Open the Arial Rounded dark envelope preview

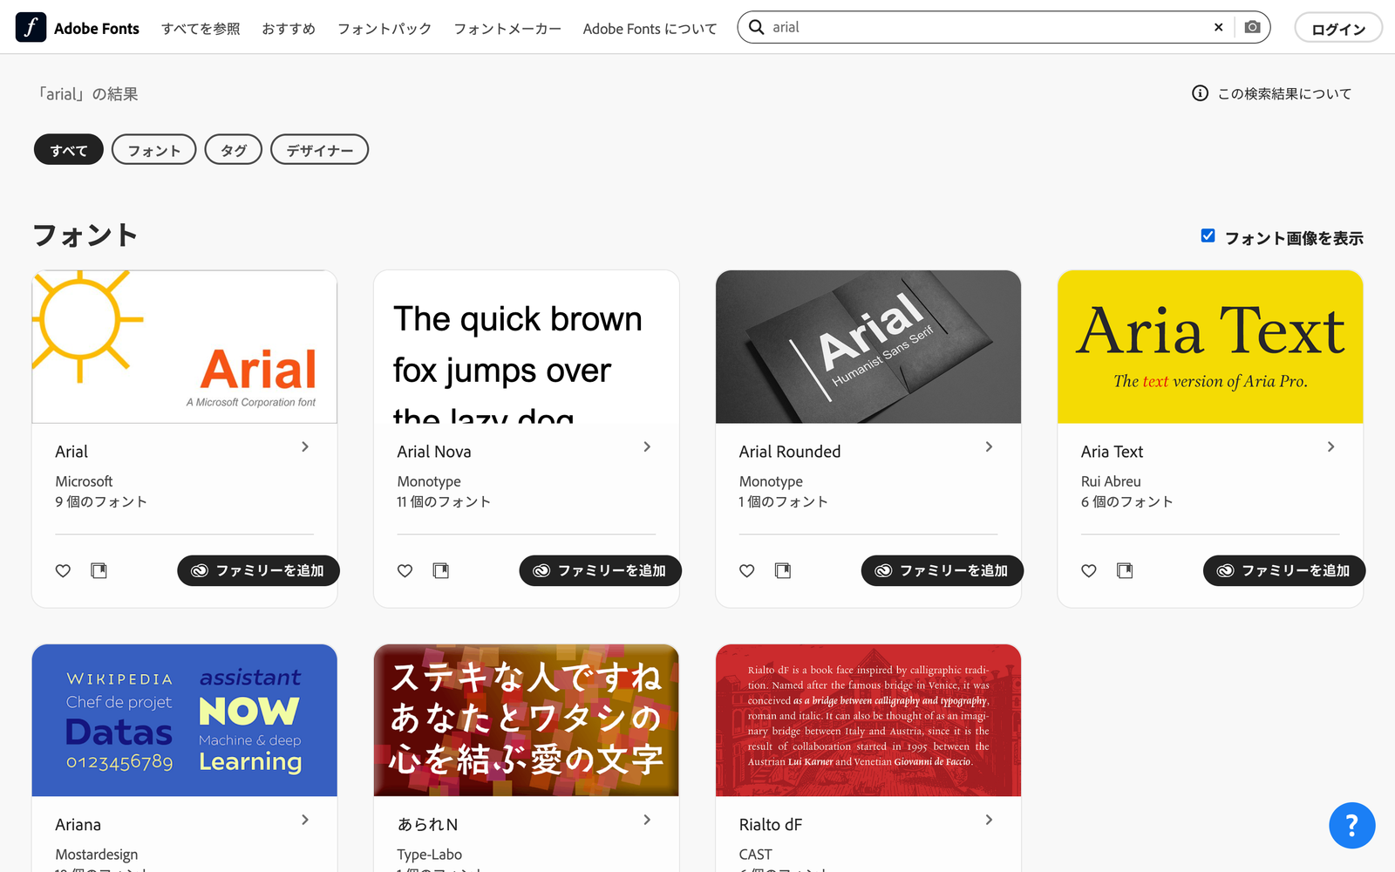coord(868,347)
